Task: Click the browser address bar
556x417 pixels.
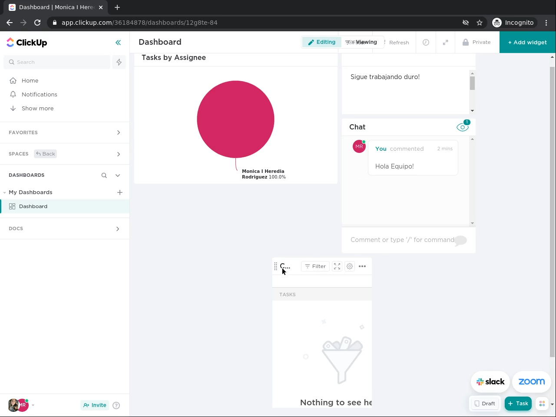Action: pos(256,23)
